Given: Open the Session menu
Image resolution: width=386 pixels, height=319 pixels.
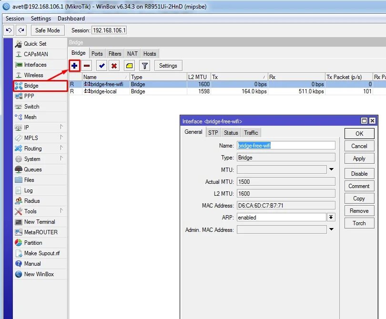Looking at the screenshot, I should click(x=15, y=19).
